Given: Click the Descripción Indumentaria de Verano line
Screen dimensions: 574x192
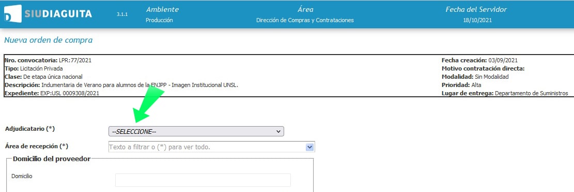Looking at the screenshot, I should tap(121, 85).
